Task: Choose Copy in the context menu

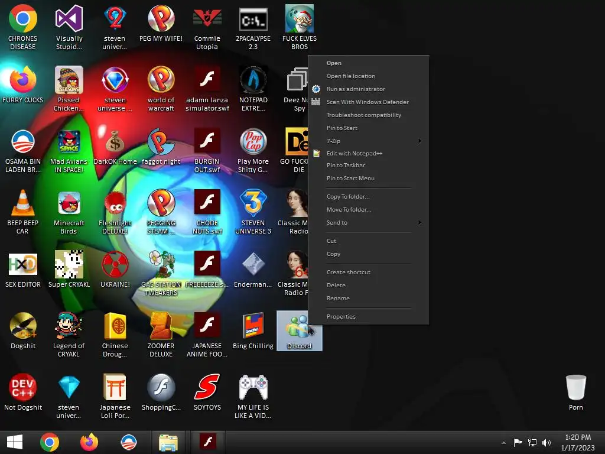Action: (x=369, y=254)
